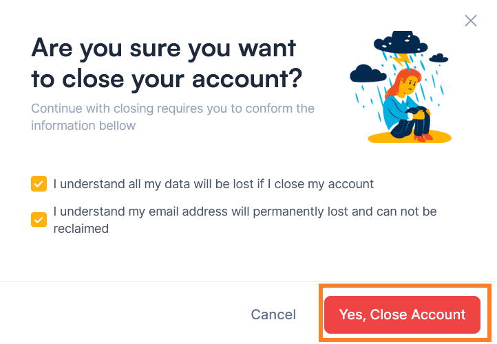
Task: Click the 'I understand all my data' label
Action: (213, 184)
